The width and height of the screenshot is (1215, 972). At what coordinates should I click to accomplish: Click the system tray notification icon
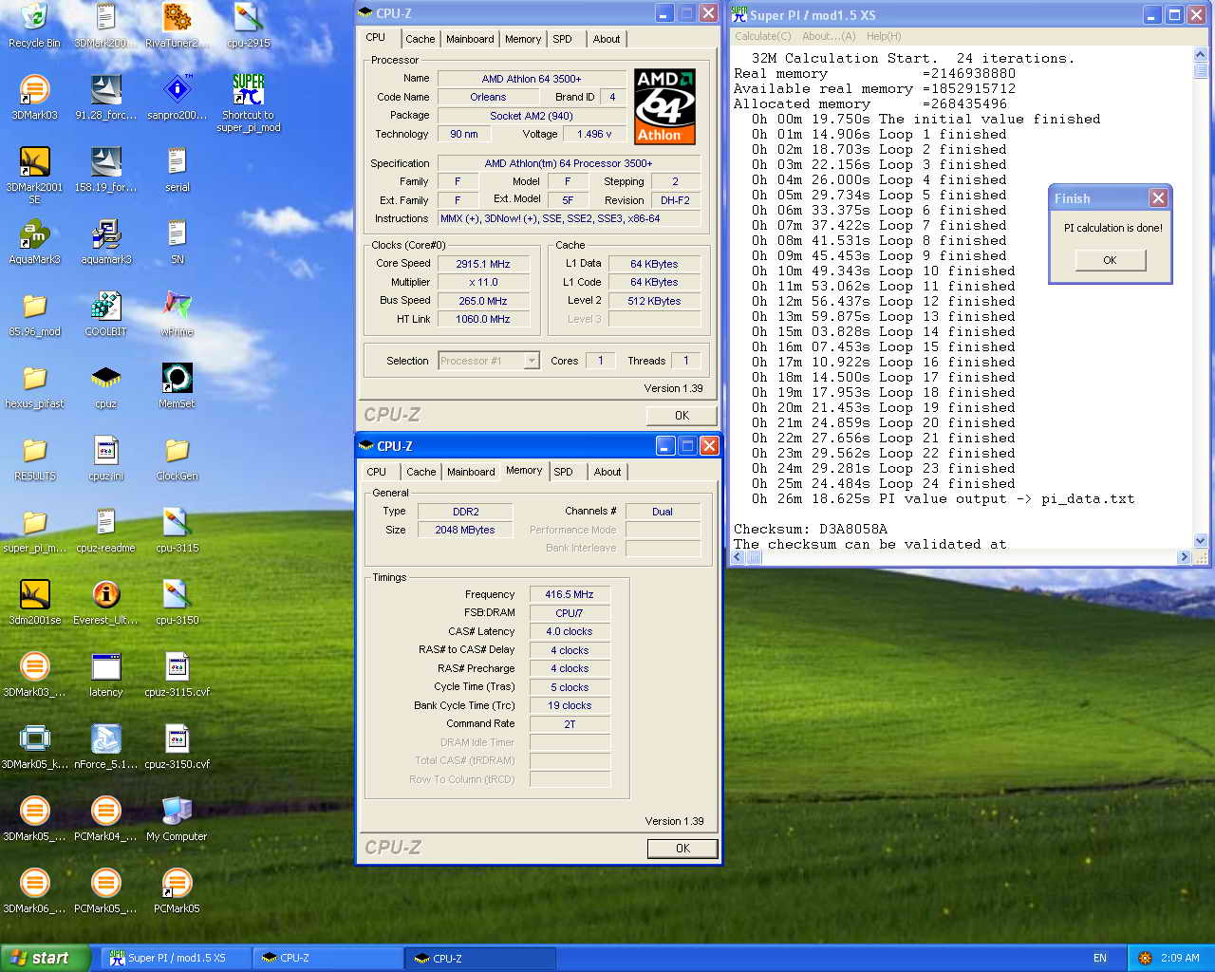pyautogui.click(x=1145, y=958)
